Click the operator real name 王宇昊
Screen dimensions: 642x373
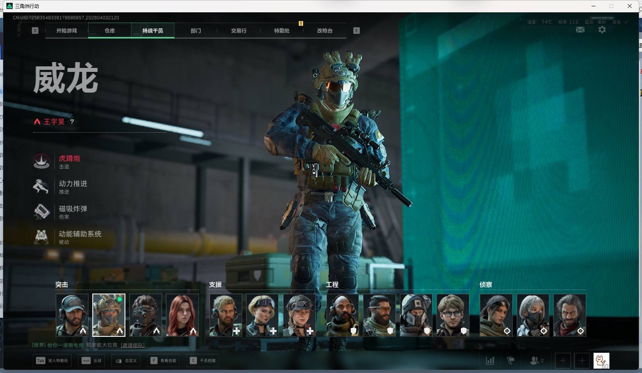(54, 122)
